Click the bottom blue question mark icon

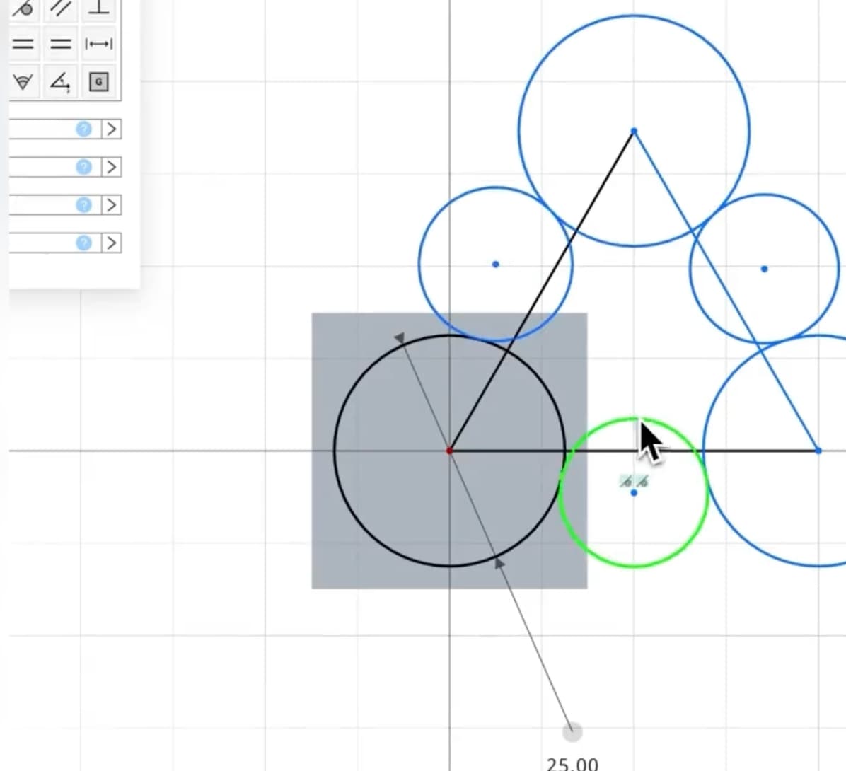click(83, 243)
